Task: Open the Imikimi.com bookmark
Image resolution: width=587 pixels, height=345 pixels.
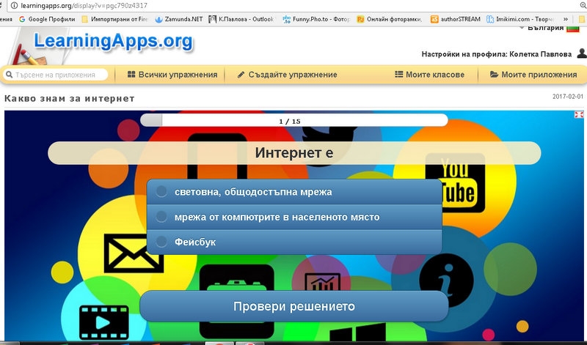Action: click(x=519, y=19)
